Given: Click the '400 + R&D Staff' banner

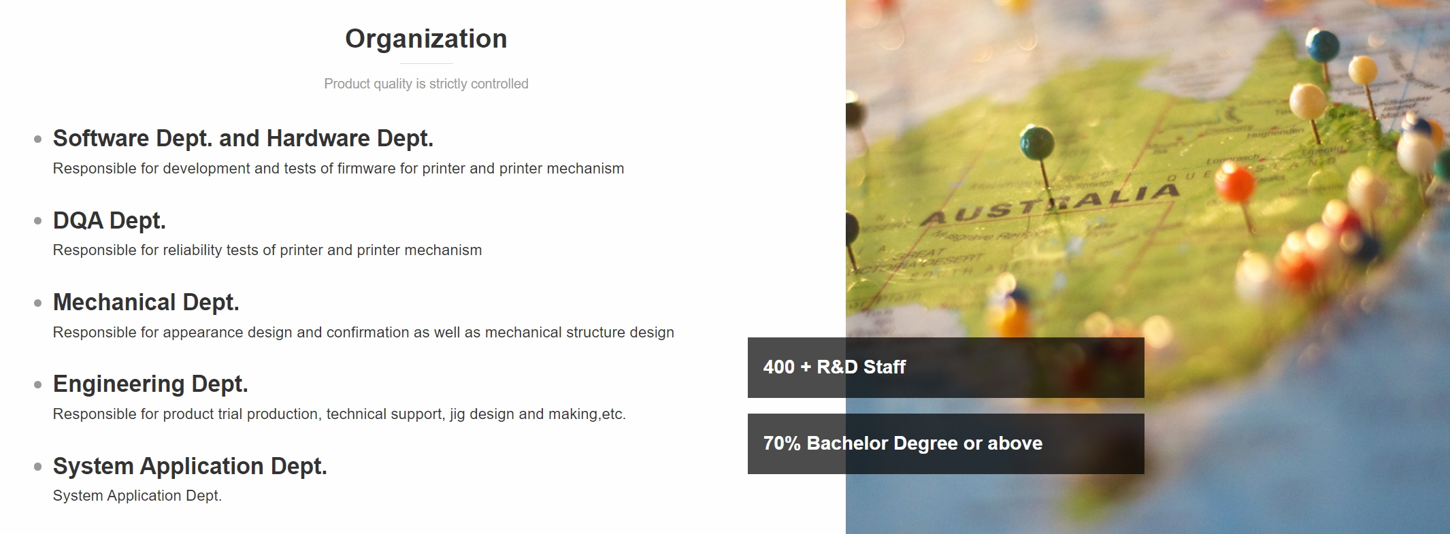Looking at the screenshot, I should point(946,367).
